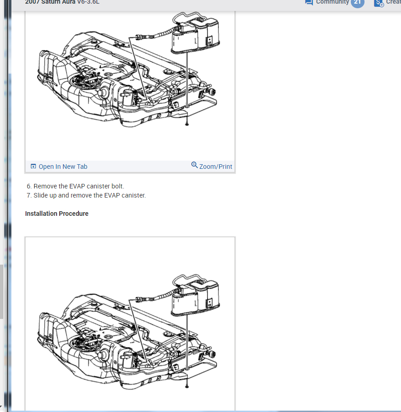Click the Zoom/Print link

tap(215, 167)
